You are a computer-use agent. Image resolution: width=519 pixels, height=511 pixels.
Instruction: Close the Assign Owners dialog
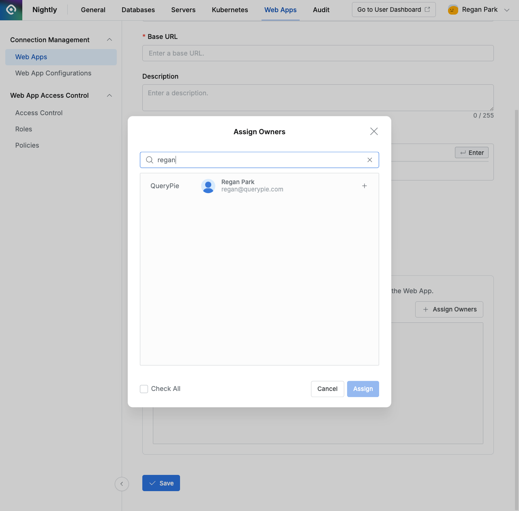tap(373, 131)
